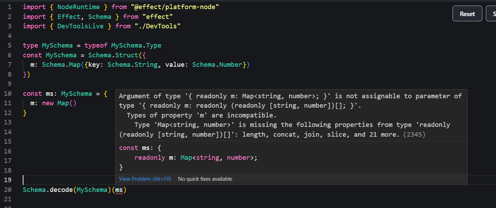Image resolution: width=496 pixels, height=208 pixels.
Task: Click "No quick fixes available" text
Action: (205, 179)
